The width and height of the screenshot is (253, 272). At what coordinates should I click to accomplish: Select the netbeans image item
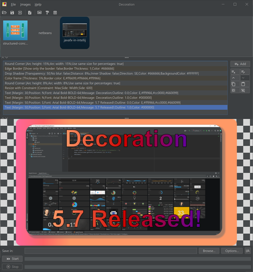pyautogui.click(x=45, y=33)
